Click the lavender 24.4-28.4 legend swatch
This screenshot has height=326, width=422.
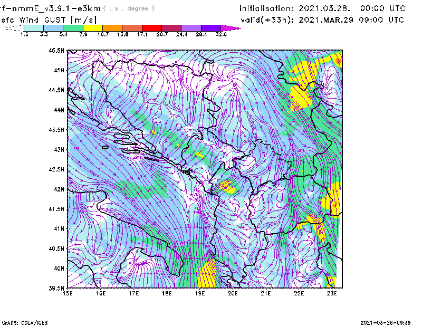pos(191,28)
